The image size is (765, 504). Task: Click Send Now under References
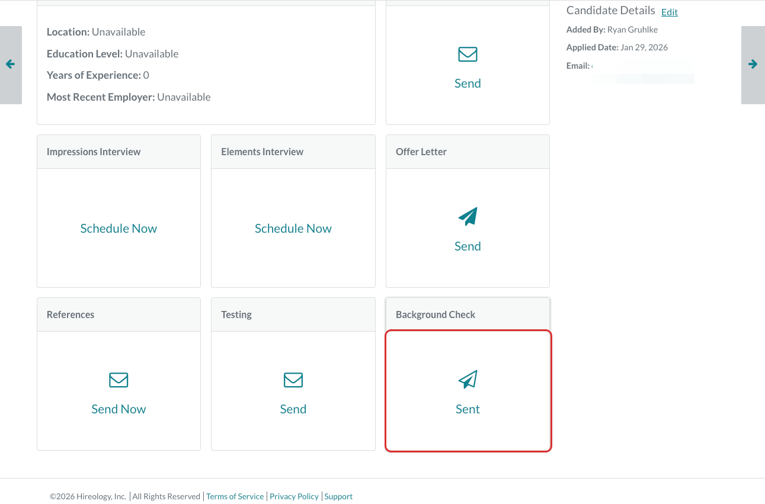119,409
